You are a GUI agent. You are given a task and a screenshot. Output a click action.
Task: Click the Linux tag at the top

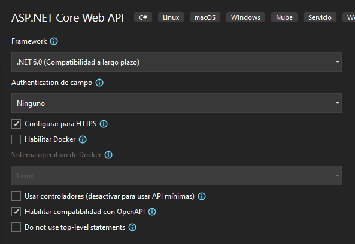pos(171,17)
